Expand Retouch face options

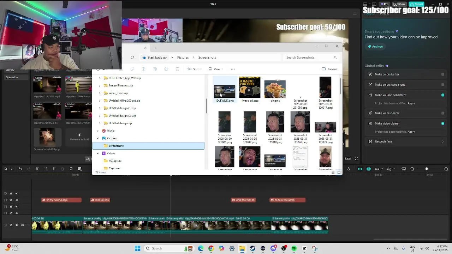[443, 142]
